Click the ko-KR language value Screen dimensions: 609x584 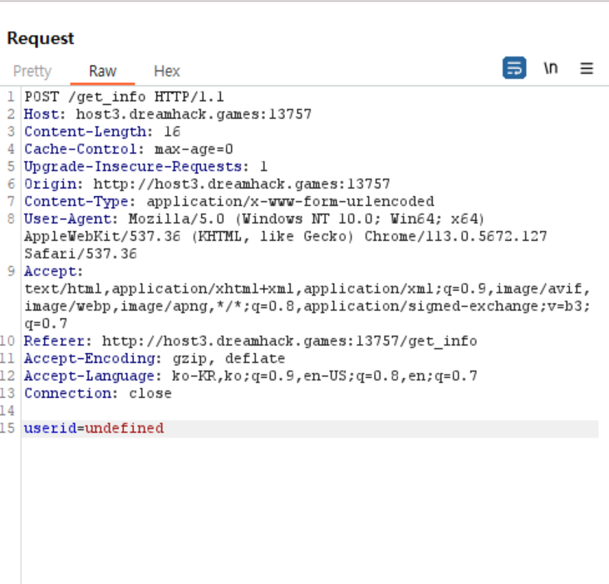[194, 375]
